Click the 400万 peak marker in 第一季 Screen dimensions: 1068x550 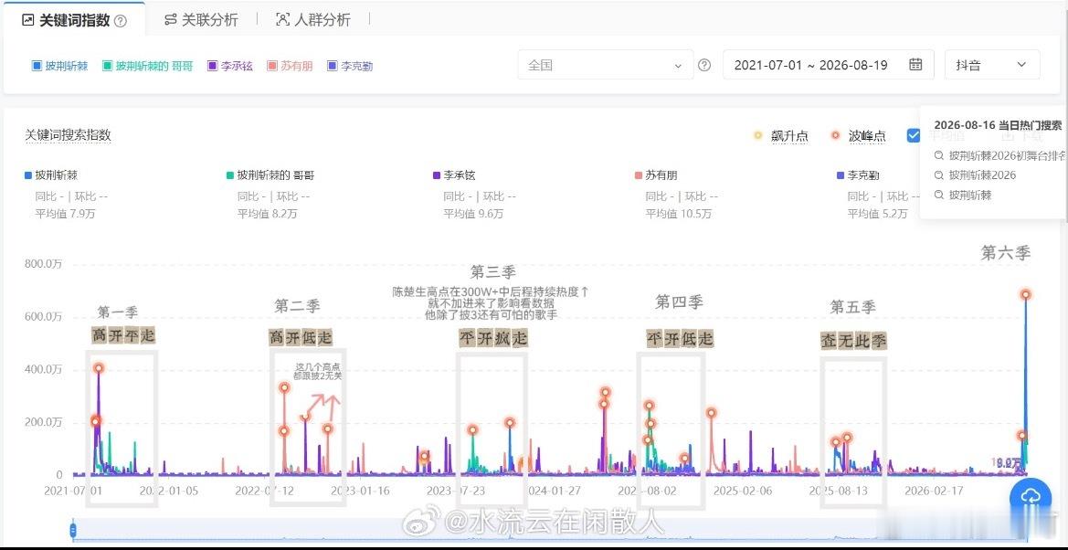[x=99, y=368]
